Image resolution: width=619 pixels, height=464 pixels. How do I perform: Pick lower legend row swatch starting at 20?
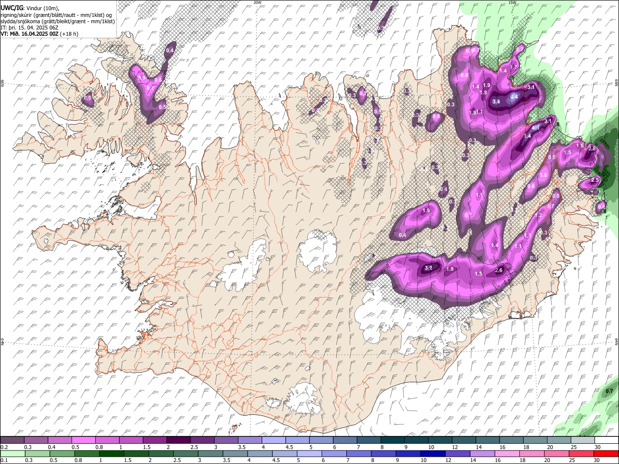pyautogui.click(x=557, y=454)
